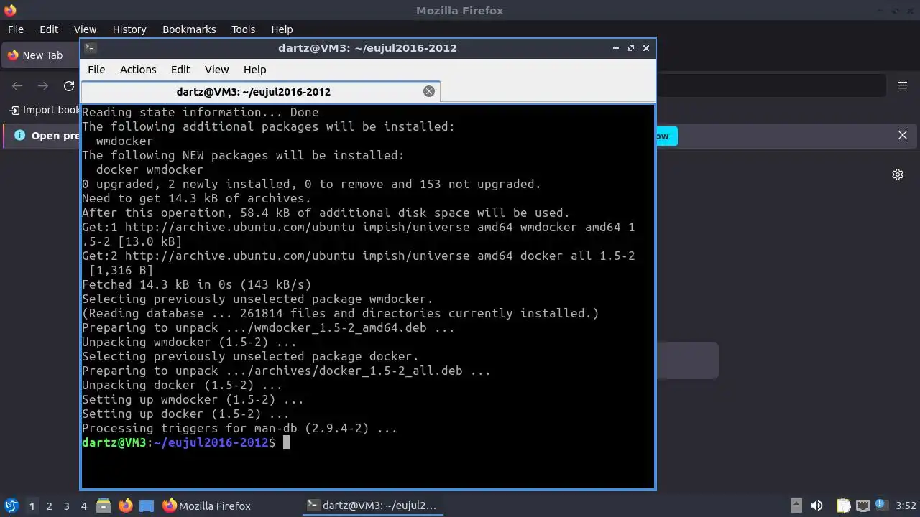The image size is (920, 517).
Task: Open Firefox File menu
Action: click(16, 29)
